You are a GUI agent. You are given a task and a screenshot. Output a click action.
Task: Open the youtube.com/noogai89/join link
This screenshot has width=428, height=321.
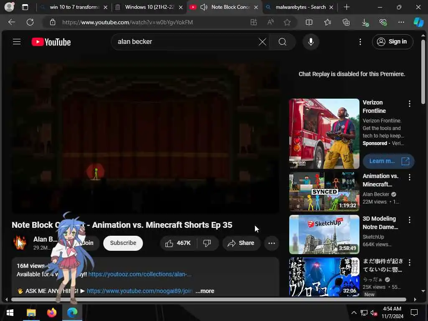(x=140, y=291)
